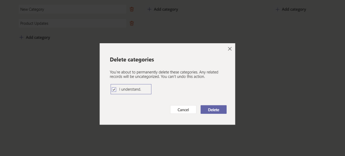Image resolution: width=345 pixels, height=156 pixels.
Task: Click the trash icon beside Product Updates
Action: click(x=132, y=23)
